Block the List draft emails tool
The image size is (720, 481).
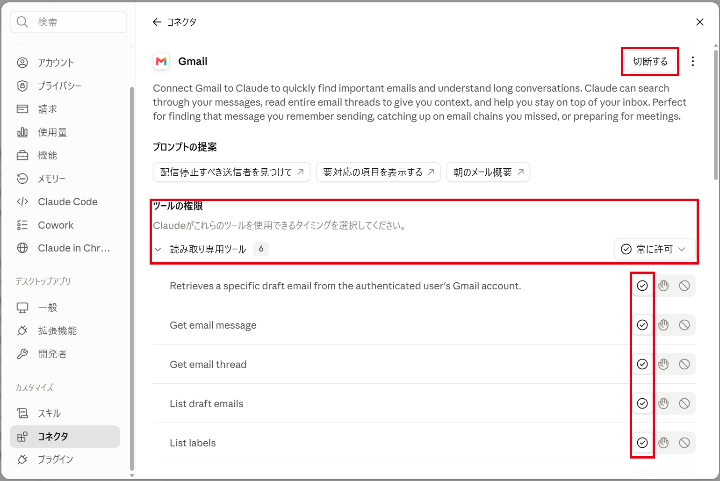[x=684, y=403]
